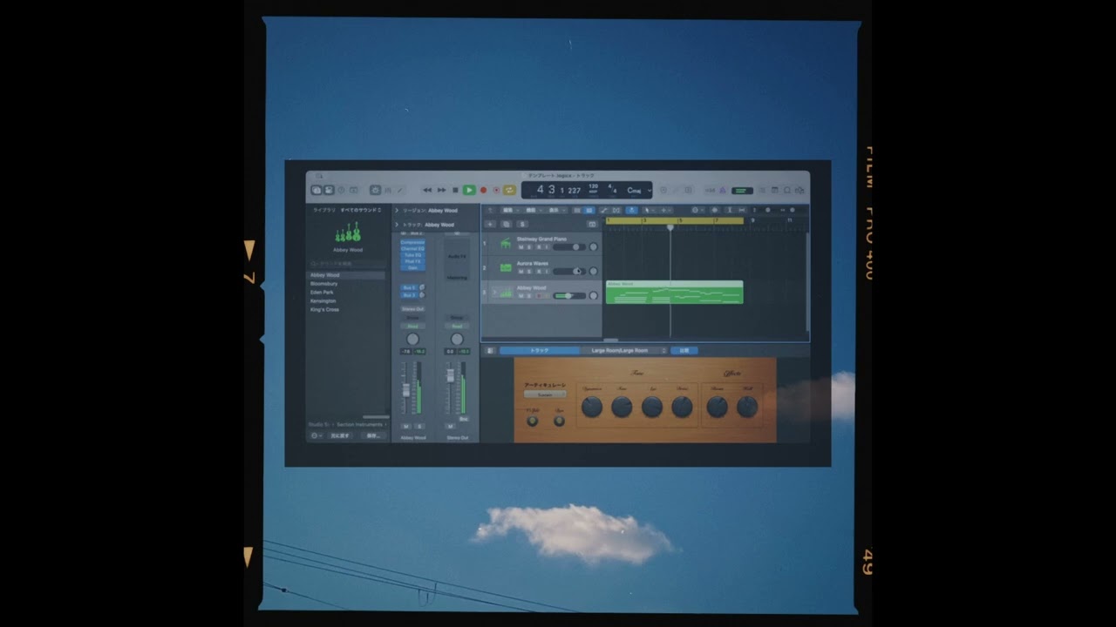The height and width of the screenshot is (627, 1116).
Task: Toggle the Show Automation curve button
Action: tap(604, 210)
